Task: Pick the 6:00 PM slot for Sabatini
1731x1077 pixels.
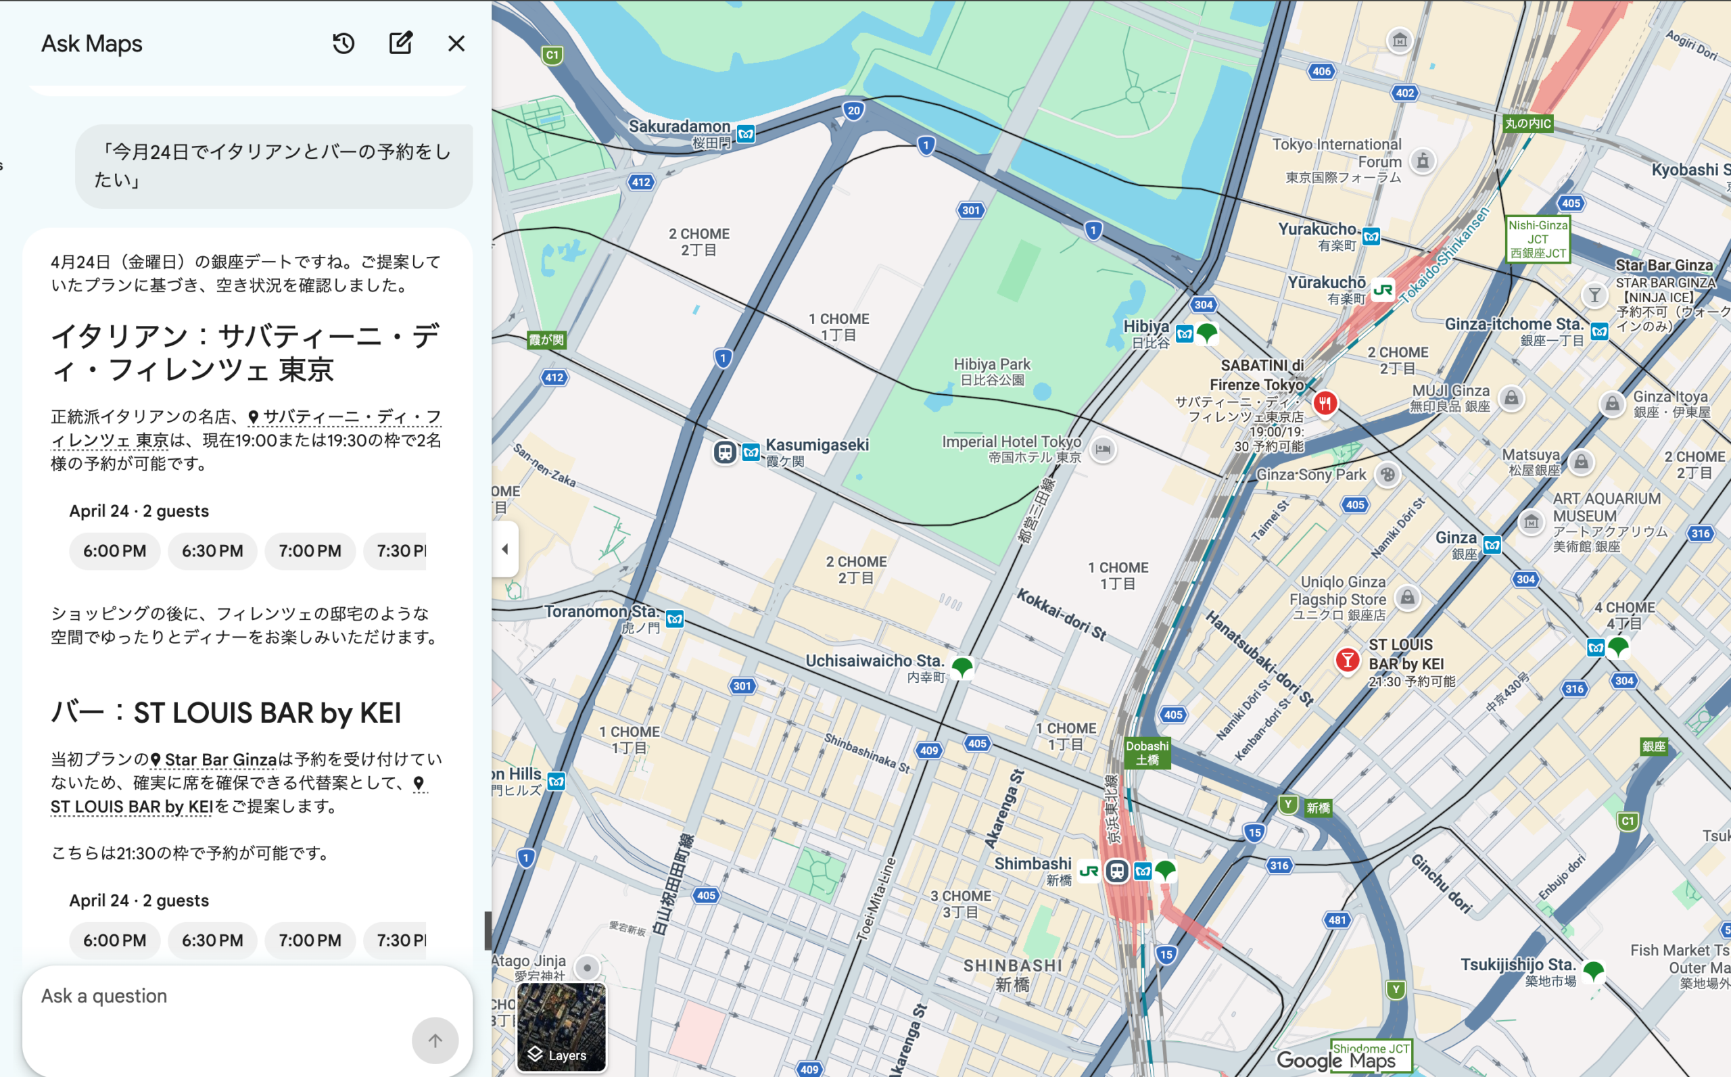Action: pos(115,550)
